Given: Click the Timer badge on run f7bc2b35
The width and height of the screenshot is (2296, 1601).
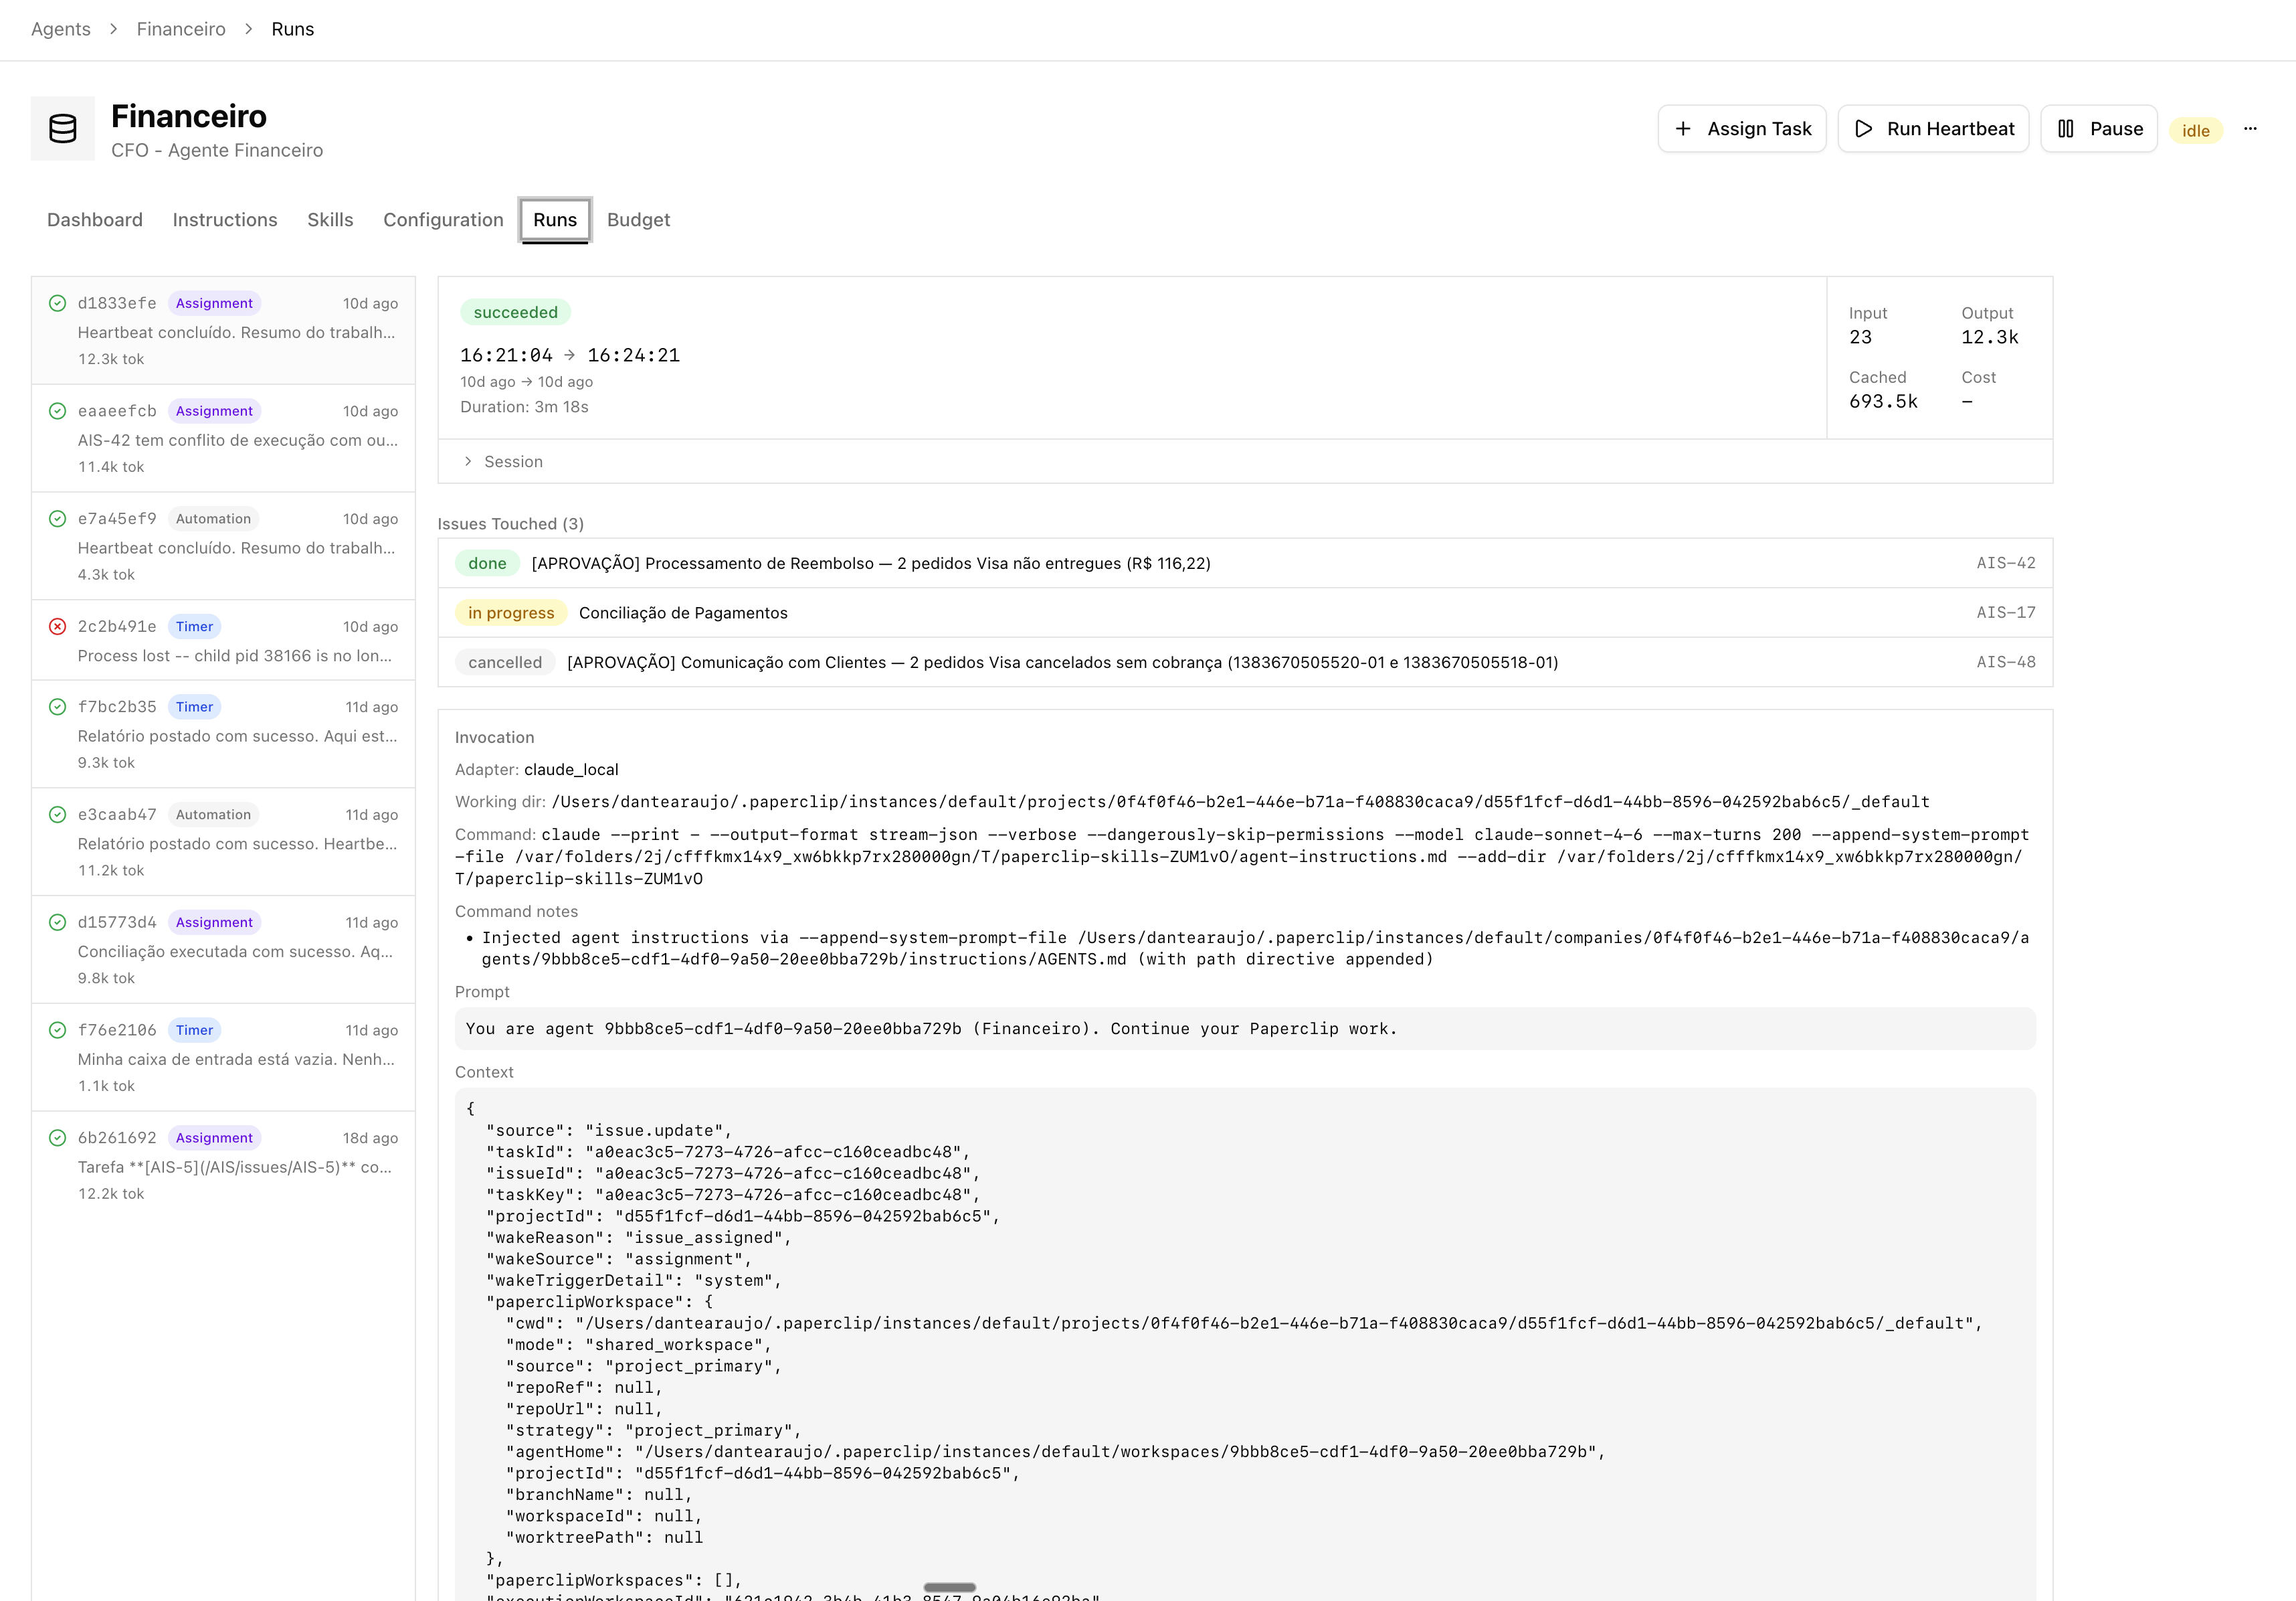Looking at the screenshot, I should click(194, 706).
